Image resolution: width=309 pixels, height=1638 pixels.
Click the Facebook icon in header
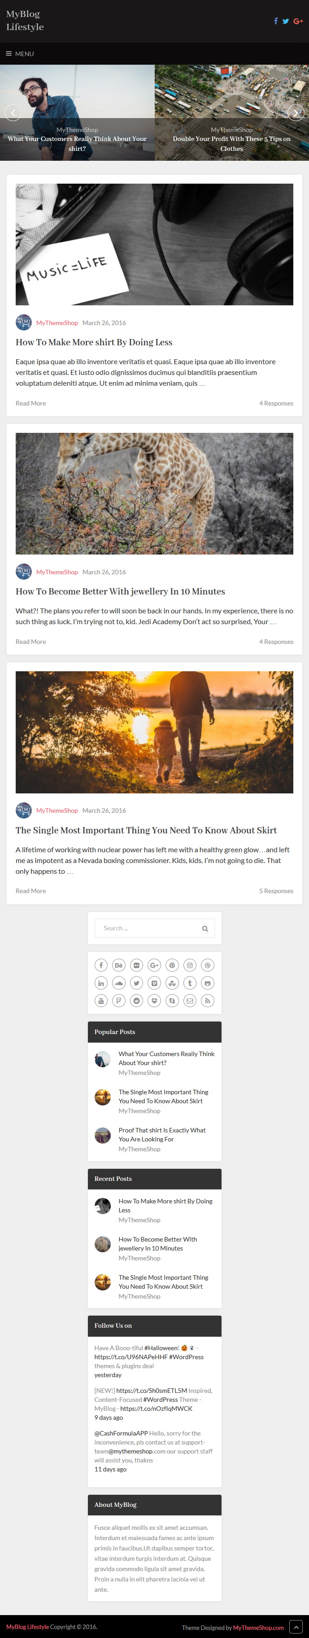(x=275, y=21)
